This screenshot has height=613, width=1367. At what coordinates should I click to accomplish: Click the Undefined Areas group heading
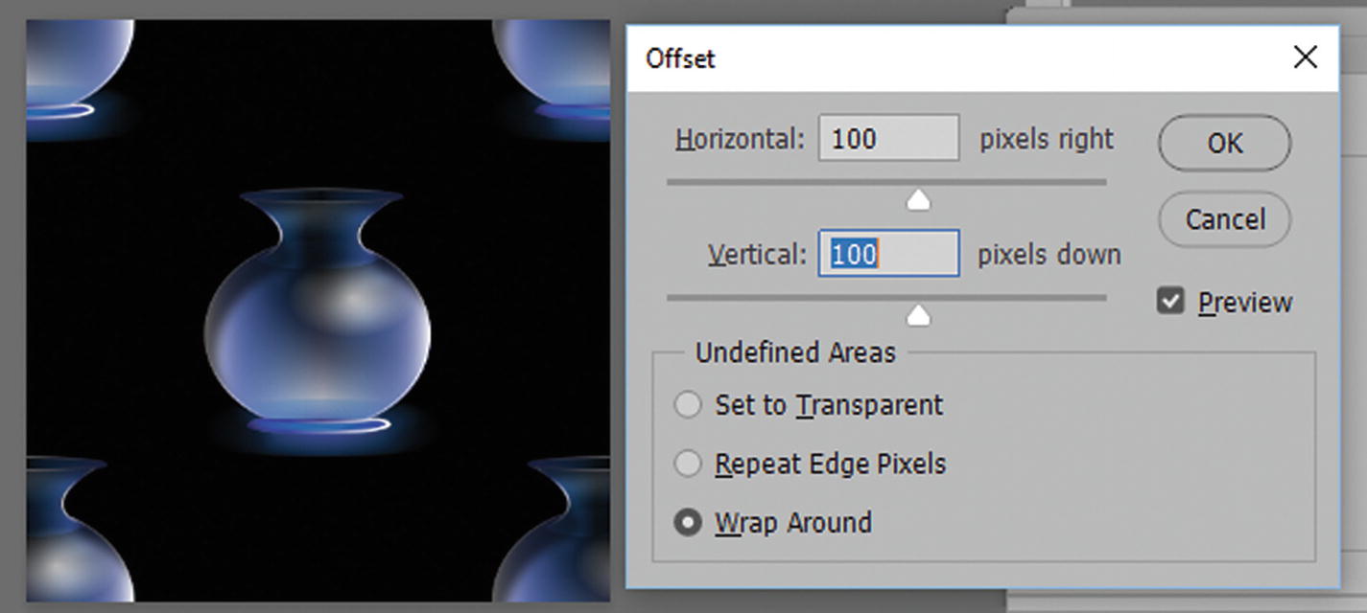[795, 352]
